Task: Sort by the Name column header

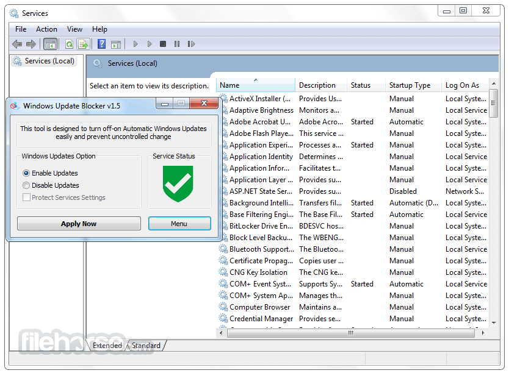Action: click(256, 85)
